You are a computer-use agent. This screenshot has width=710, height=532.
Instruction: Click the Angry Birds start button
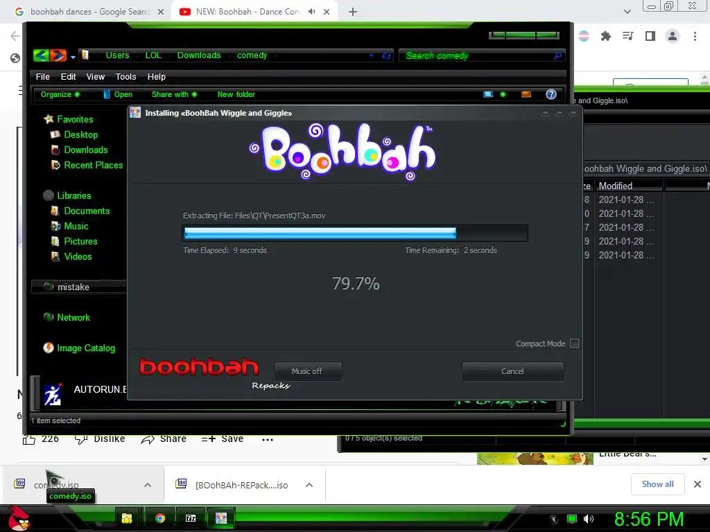pos(19,518)
